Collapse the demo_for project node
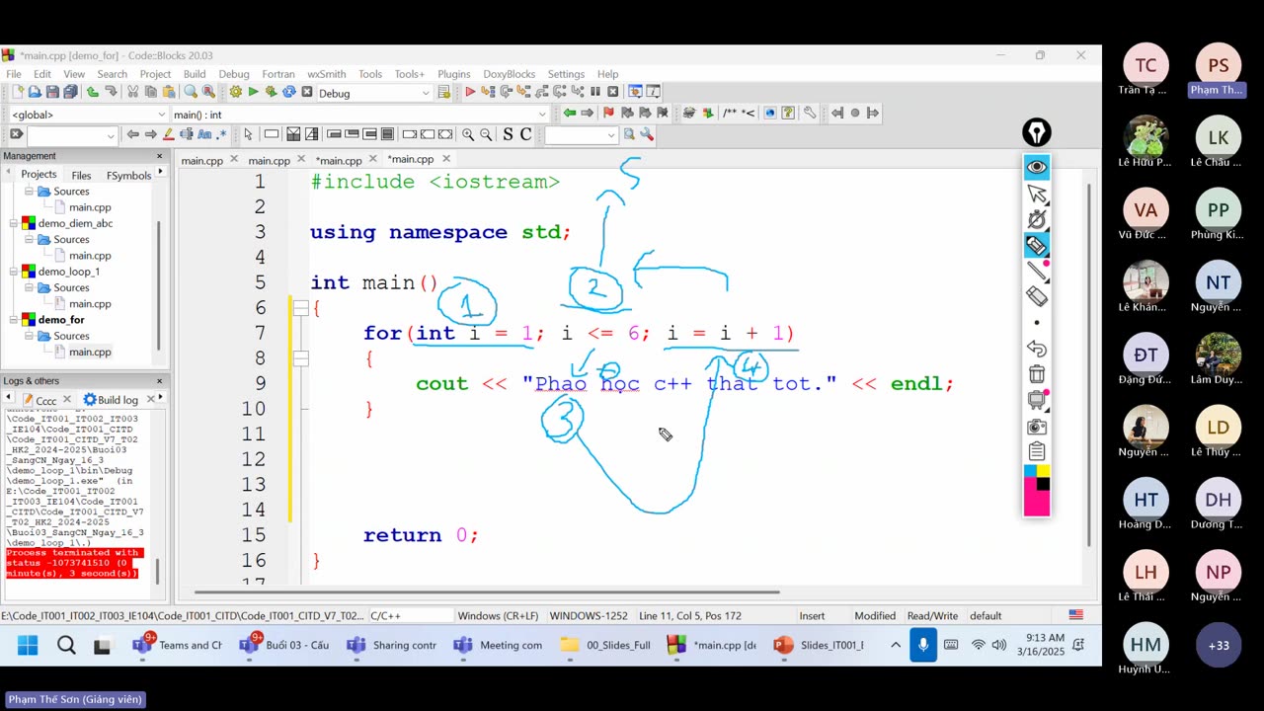Viewport: 1264px width, 711px height. point(14,320)
